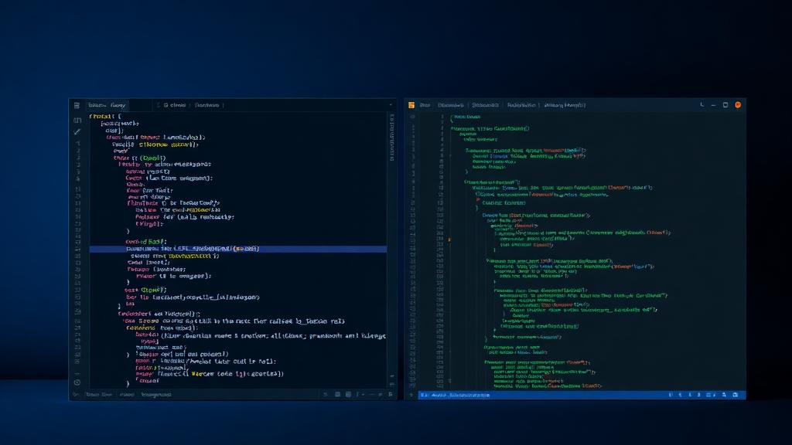
Task: Switch to the second tab with square icon, left editor
Action: pos(175,105)
